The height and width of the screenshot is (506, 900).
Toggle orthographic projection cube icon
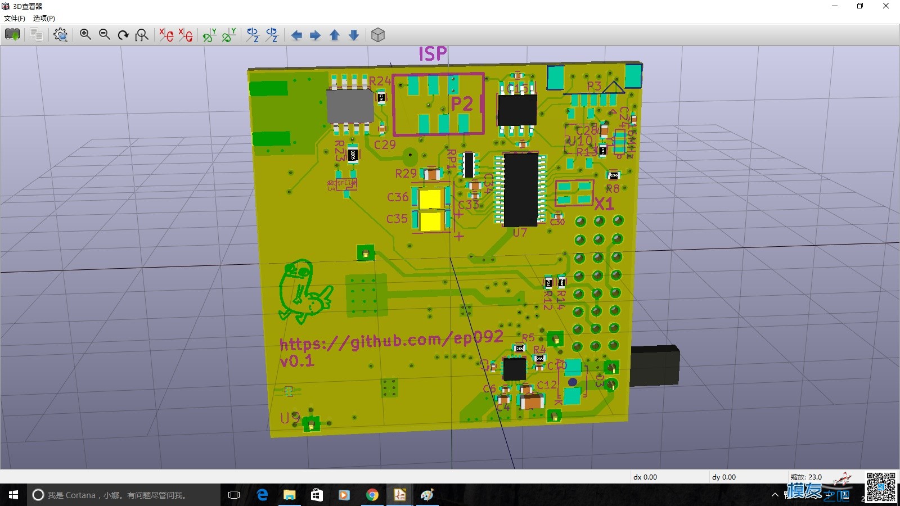pyautogui.click(x=378, y=35)
